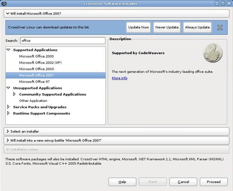Screen dimensions: 233x191
Task: Minimize the CrossOver Software Installer window
Action: coord(217,3)
